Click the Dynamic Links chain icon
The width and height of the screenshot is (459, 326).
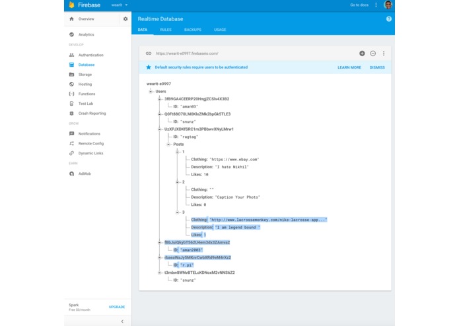(71, 153)
